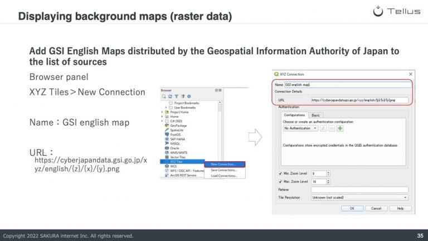Expand the Project Home node
Viewport: 428px width, 241px height.
point(162,112)
